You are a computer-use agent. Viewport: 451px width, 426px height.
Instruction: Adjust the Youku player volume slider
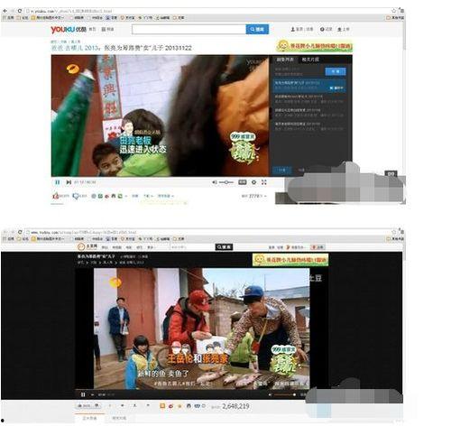(x=226, y=182)
